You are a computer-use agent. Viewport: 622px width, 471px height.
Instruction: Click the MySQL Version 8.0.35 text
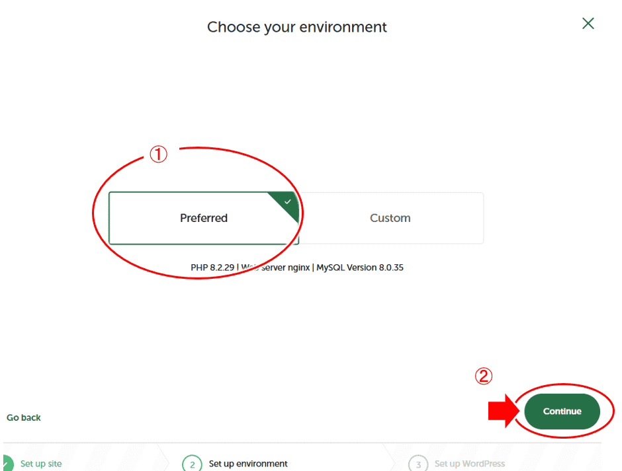click(359, 268)
